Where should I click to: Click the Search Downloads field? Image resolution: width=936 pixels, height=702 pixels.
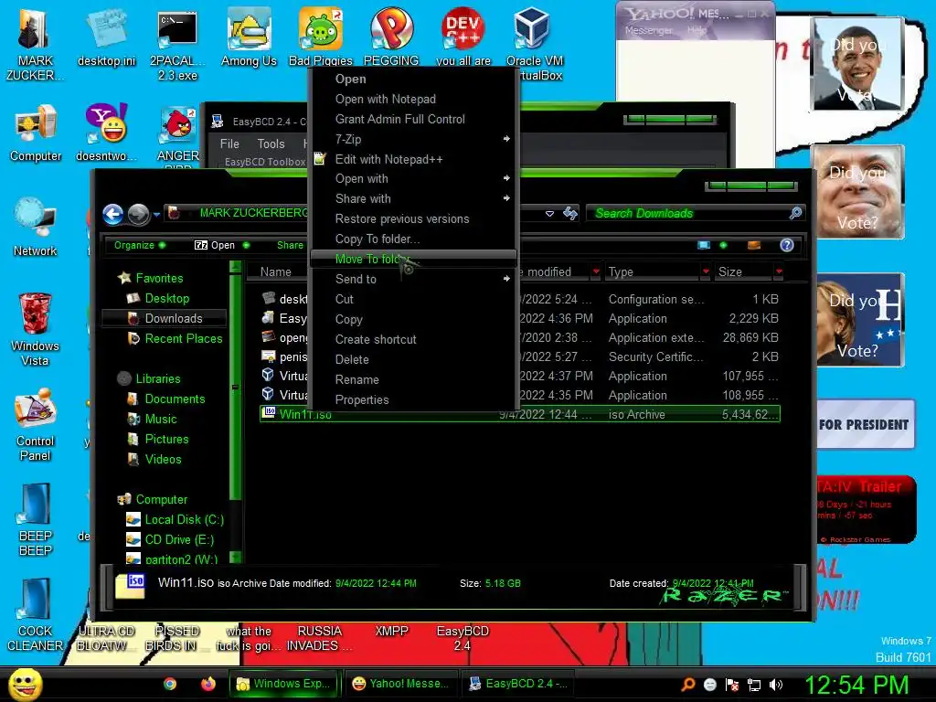coord(696,213)
